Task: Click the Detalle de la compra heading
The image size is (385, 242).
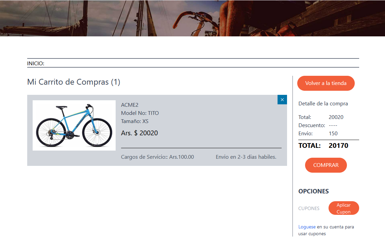Action: tap(323, 104)
